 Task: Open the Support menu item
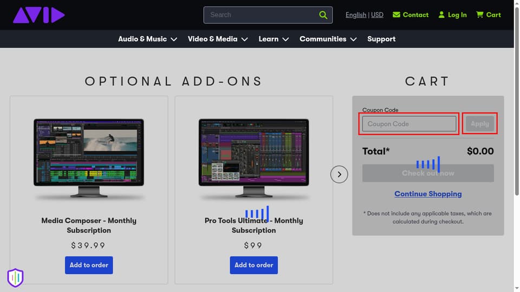click(381, 39)
